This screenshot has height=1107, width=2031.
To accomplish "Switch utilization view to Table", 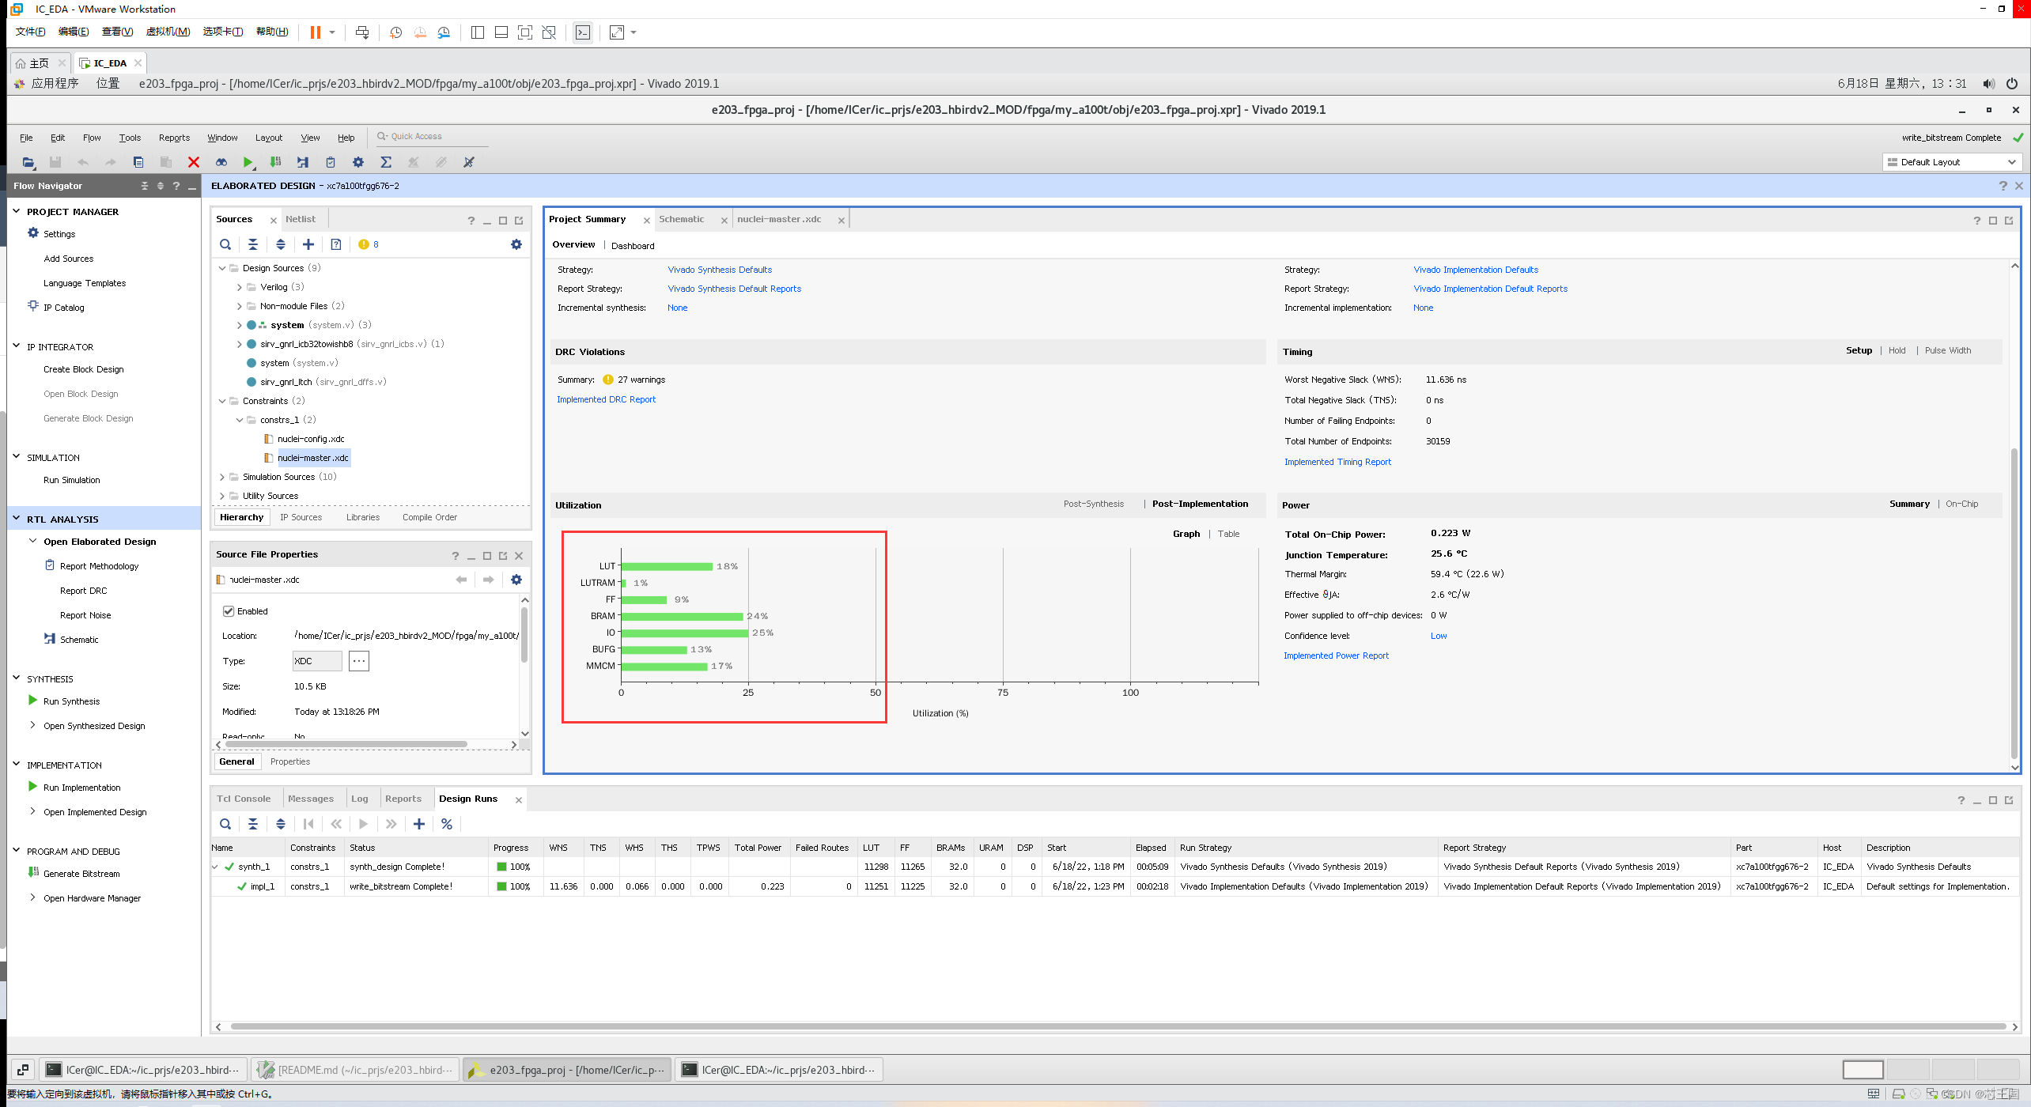I will (1228, 534).
